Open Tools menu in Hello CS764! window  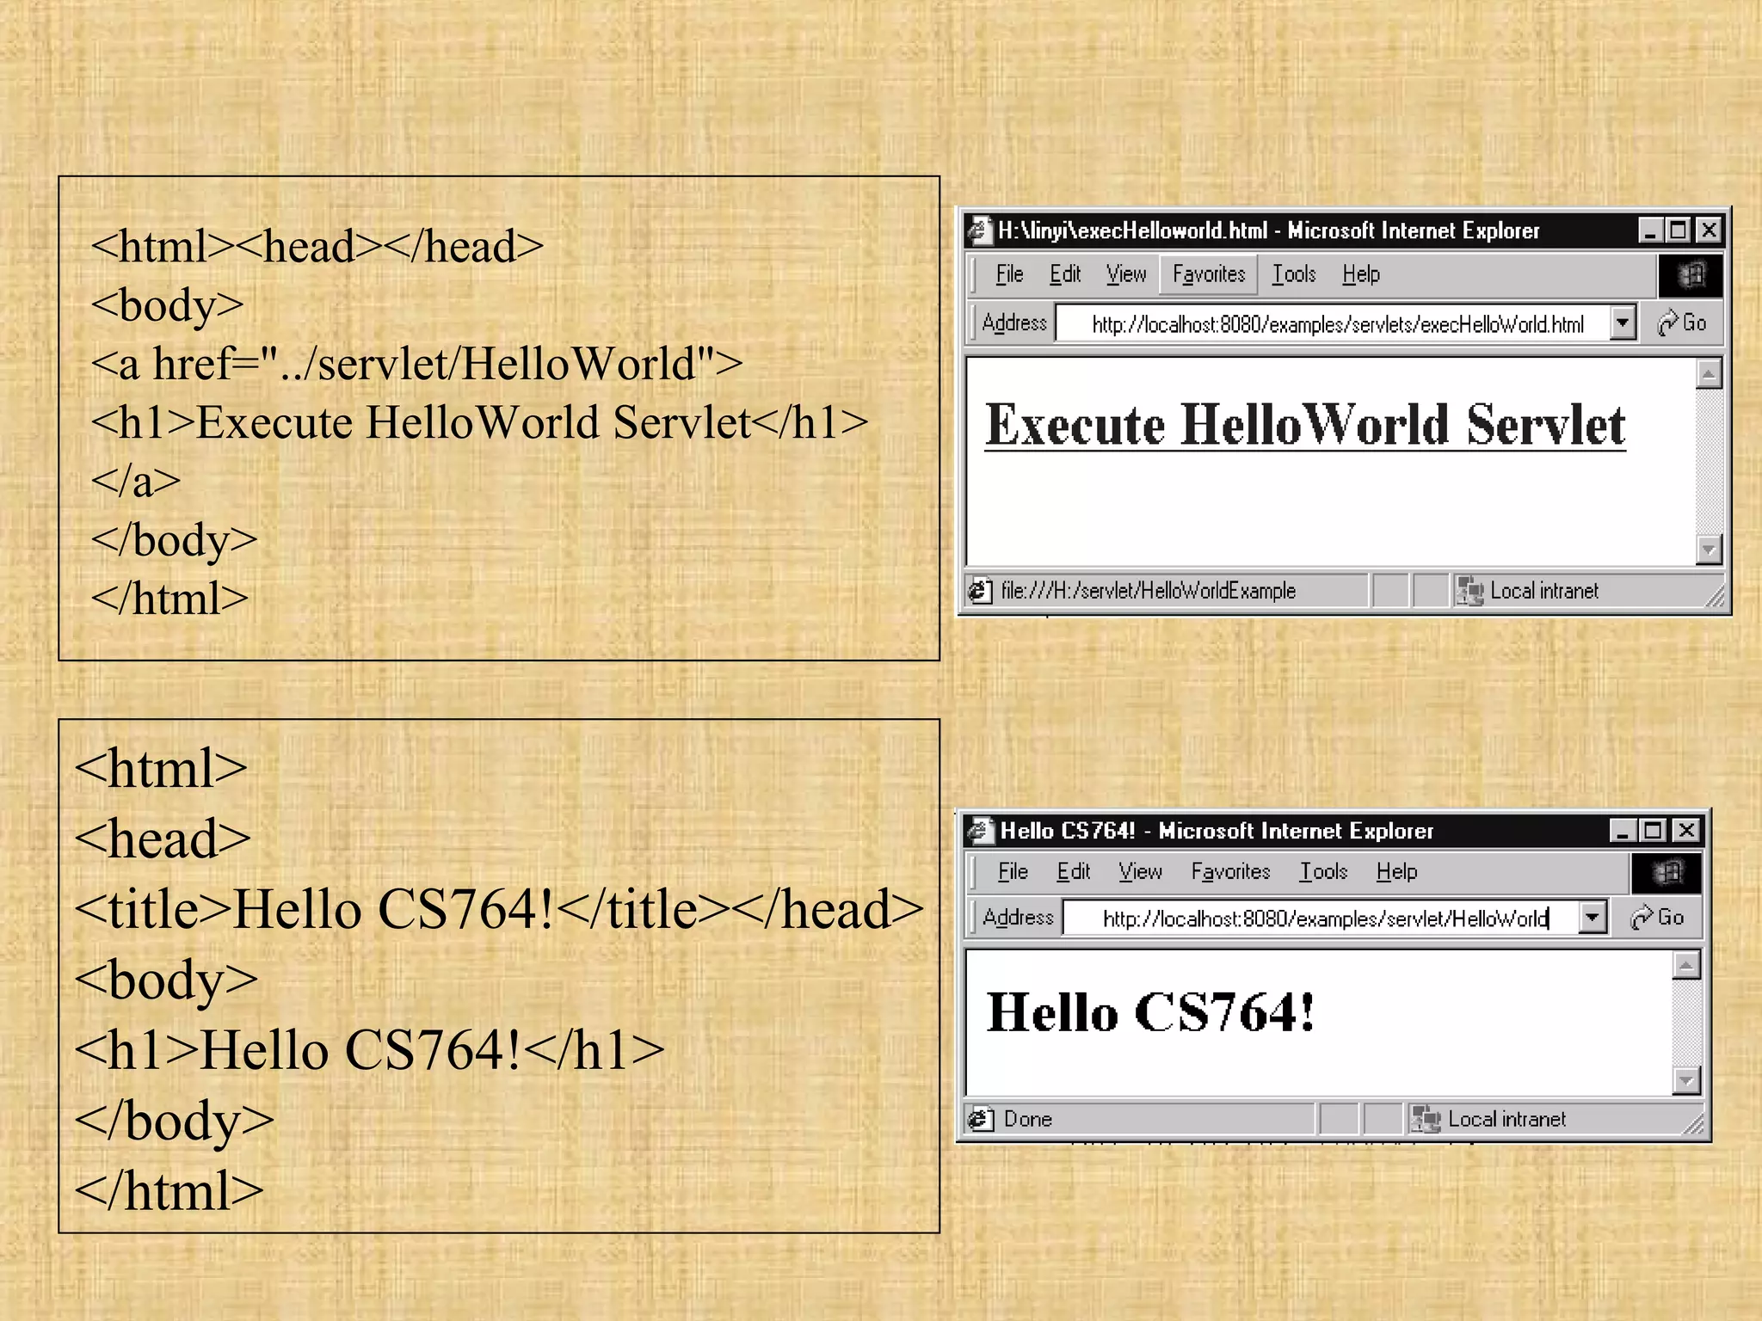click(x=1323, y=871)
